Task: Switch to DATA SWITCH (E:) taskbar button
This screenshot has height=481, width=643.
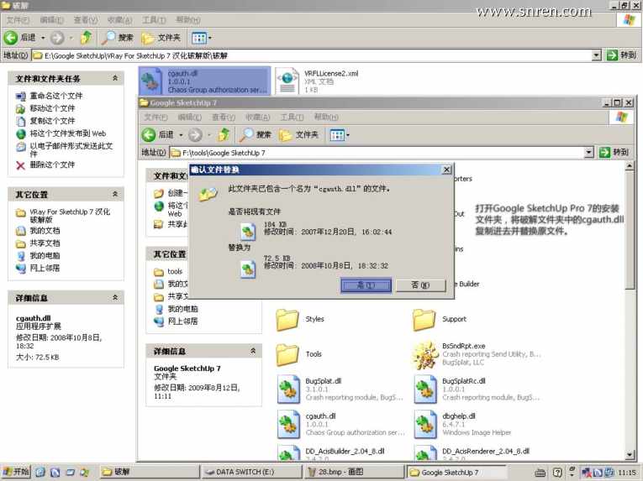Action: point(251,472)
